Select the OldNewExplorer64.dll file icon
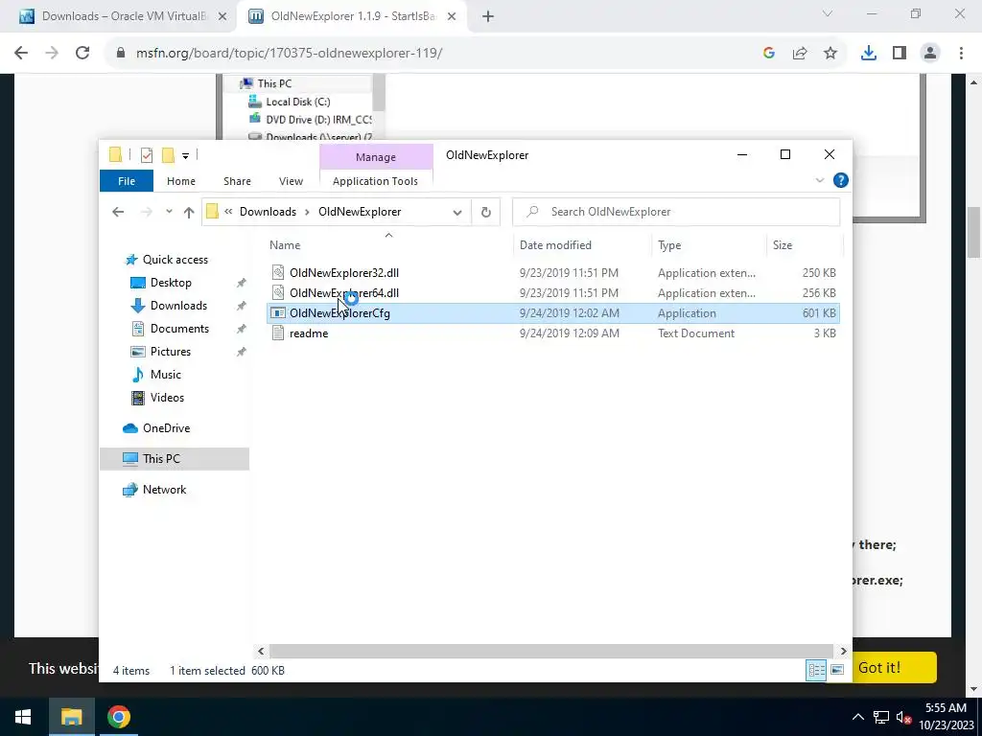Image resolution: width=982 pixels, height=736 pixels. 278,293
